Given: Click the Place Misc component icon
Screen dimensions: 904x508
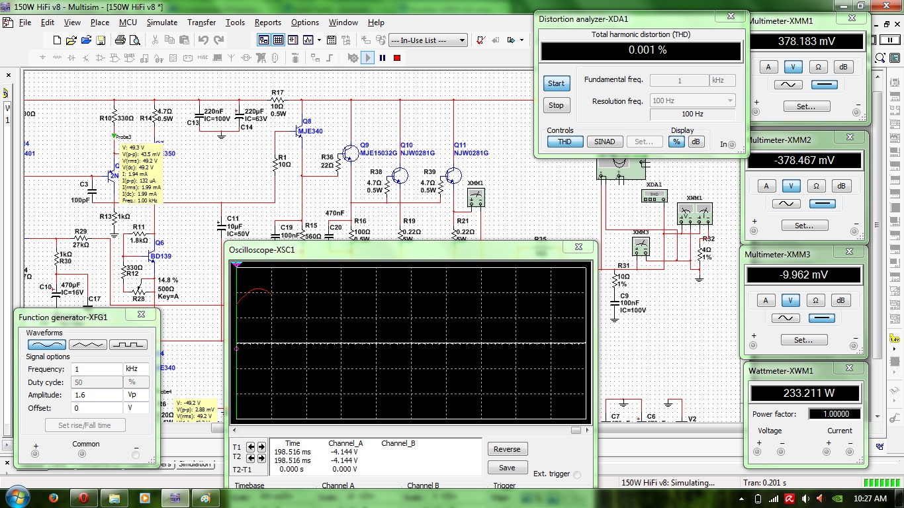Looking at the screenshot, I should click(203, 58).
